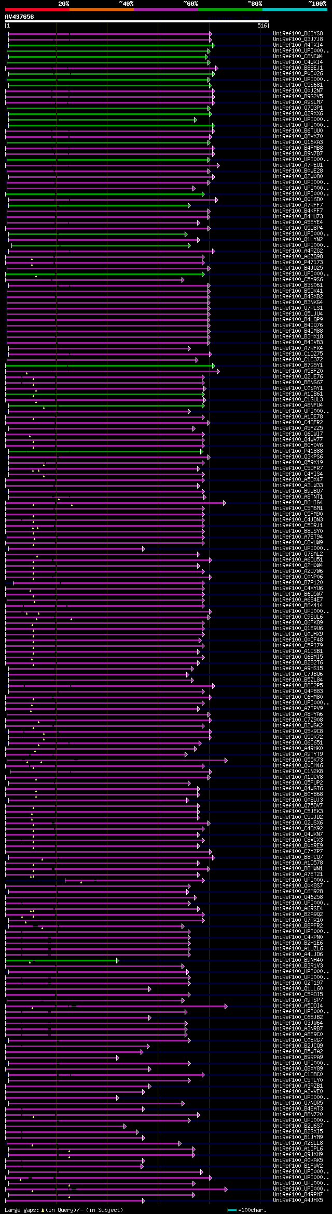Click the UniRef100_Q55K73 hit

[298, 760]
